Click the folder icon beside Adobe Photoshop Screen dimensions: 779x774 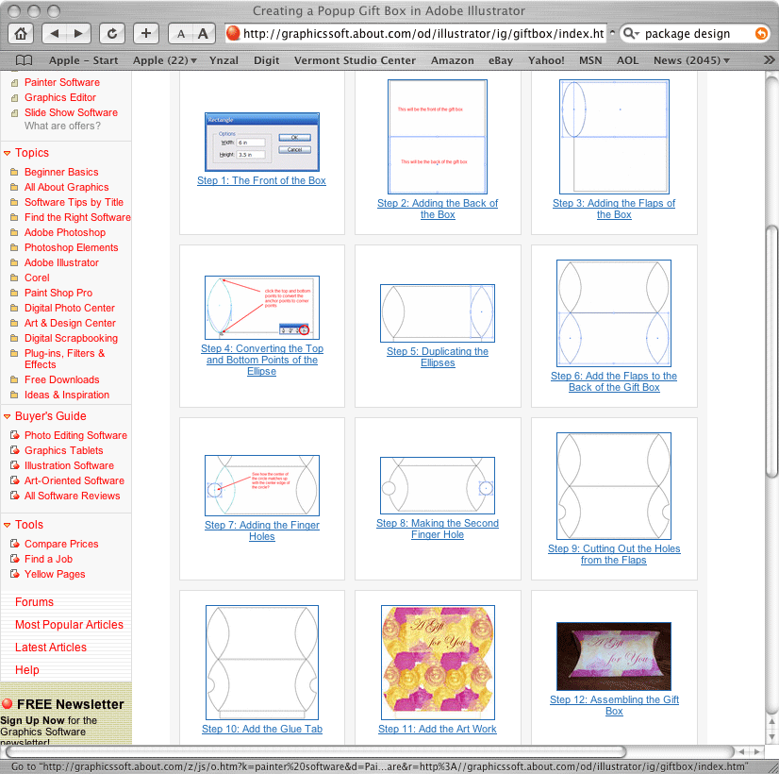(x=14, y=232)
